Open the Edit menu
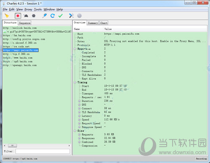This screenshot has width=210, height=163. tap(12, 9)
